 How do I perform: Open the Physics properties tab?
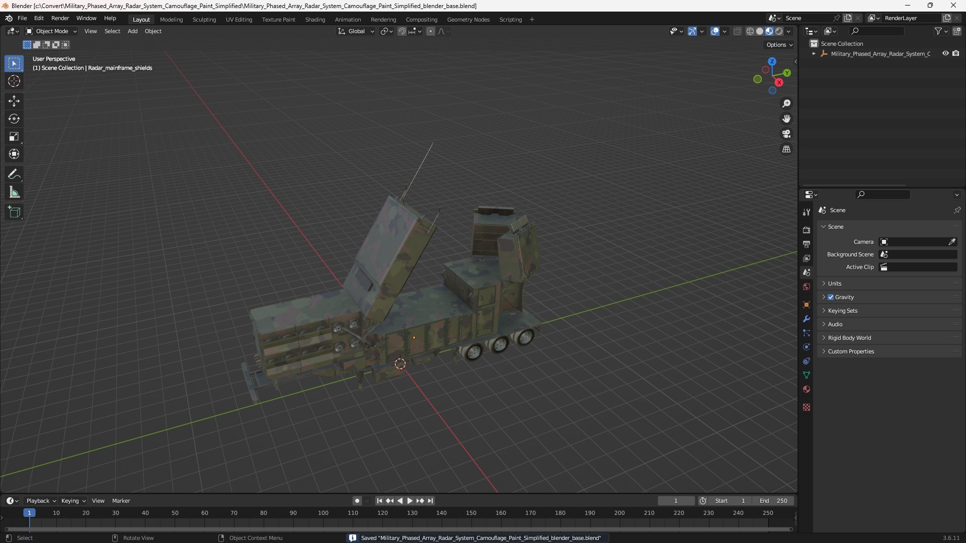[x=807, y=347]
